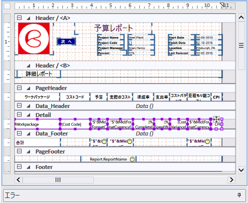Click the red logo image in Header A
The height and width of the screenshot is (203, 248).
point(34,38)
